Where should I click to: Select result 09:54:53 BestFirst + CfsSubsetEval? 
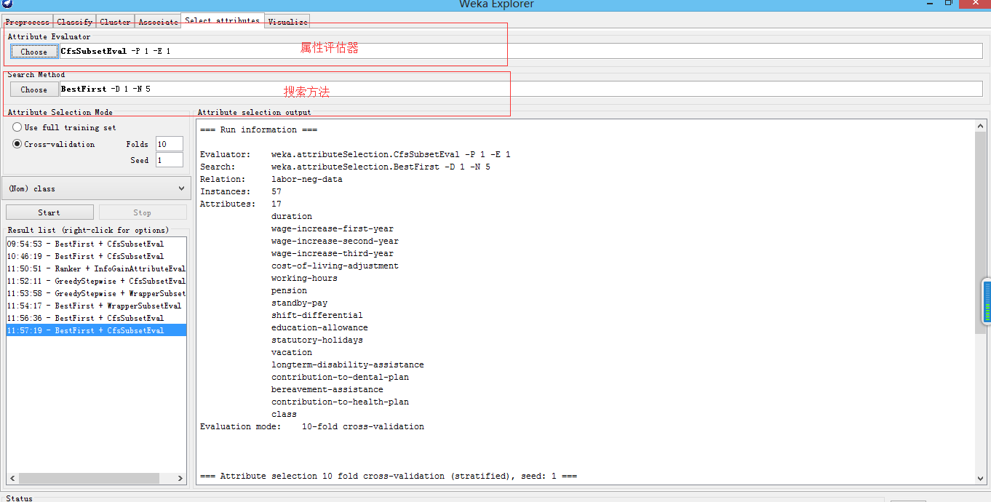[x=96, y=244]
